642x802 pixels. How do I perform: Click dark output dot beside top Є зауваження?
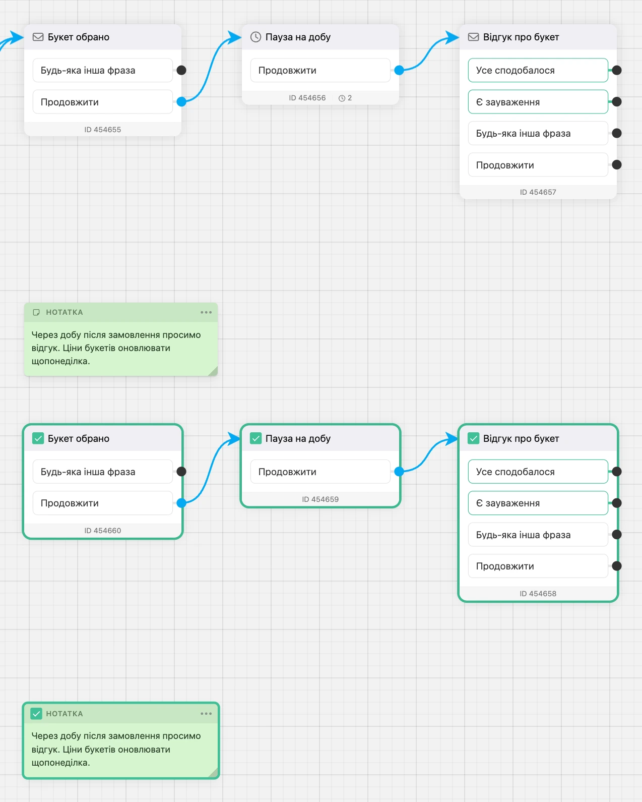(x=617, y=102)
